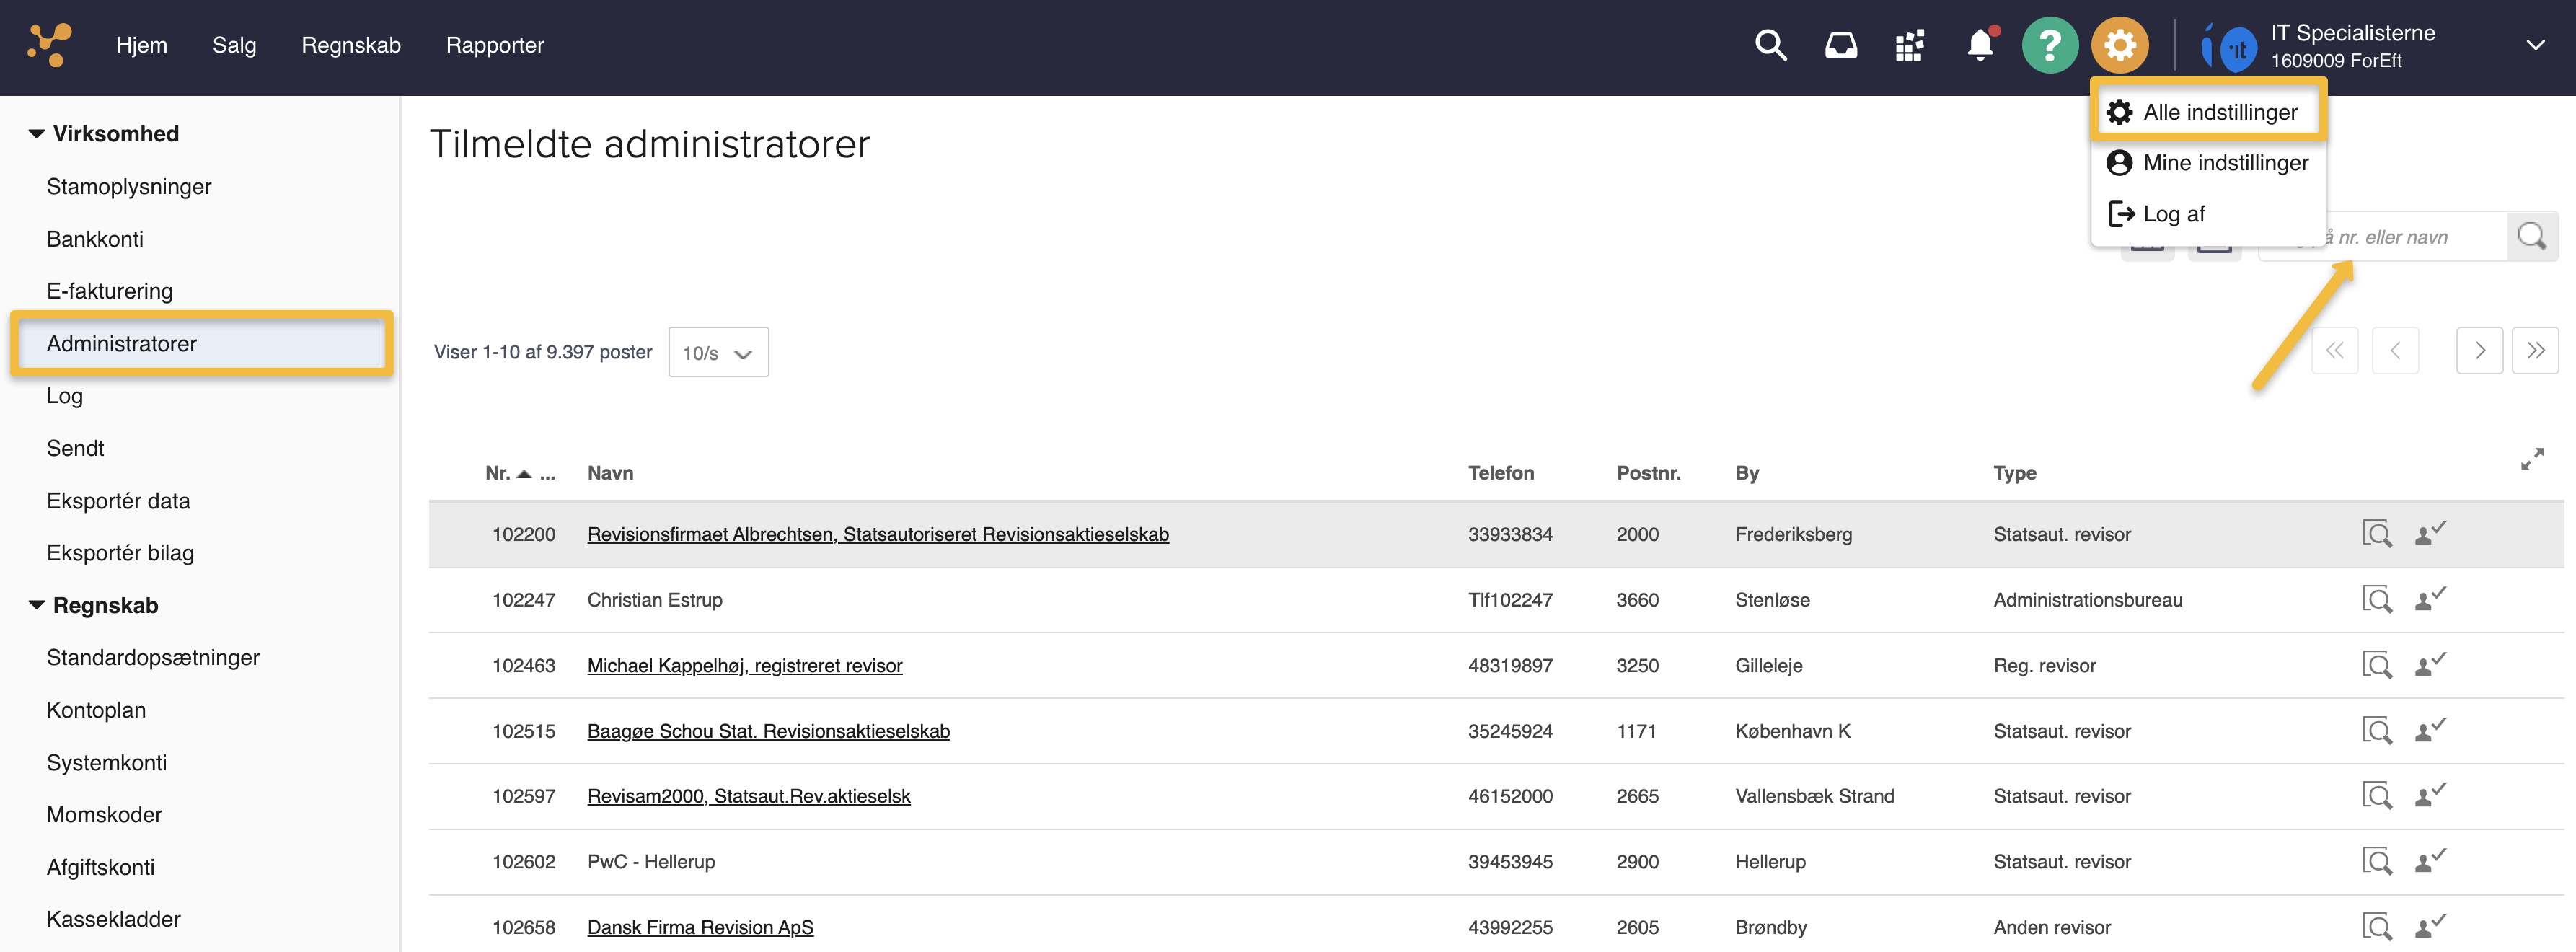Open the apps grid icon
Screen dimensions: 2576x952
click(x=1909, y=45)
